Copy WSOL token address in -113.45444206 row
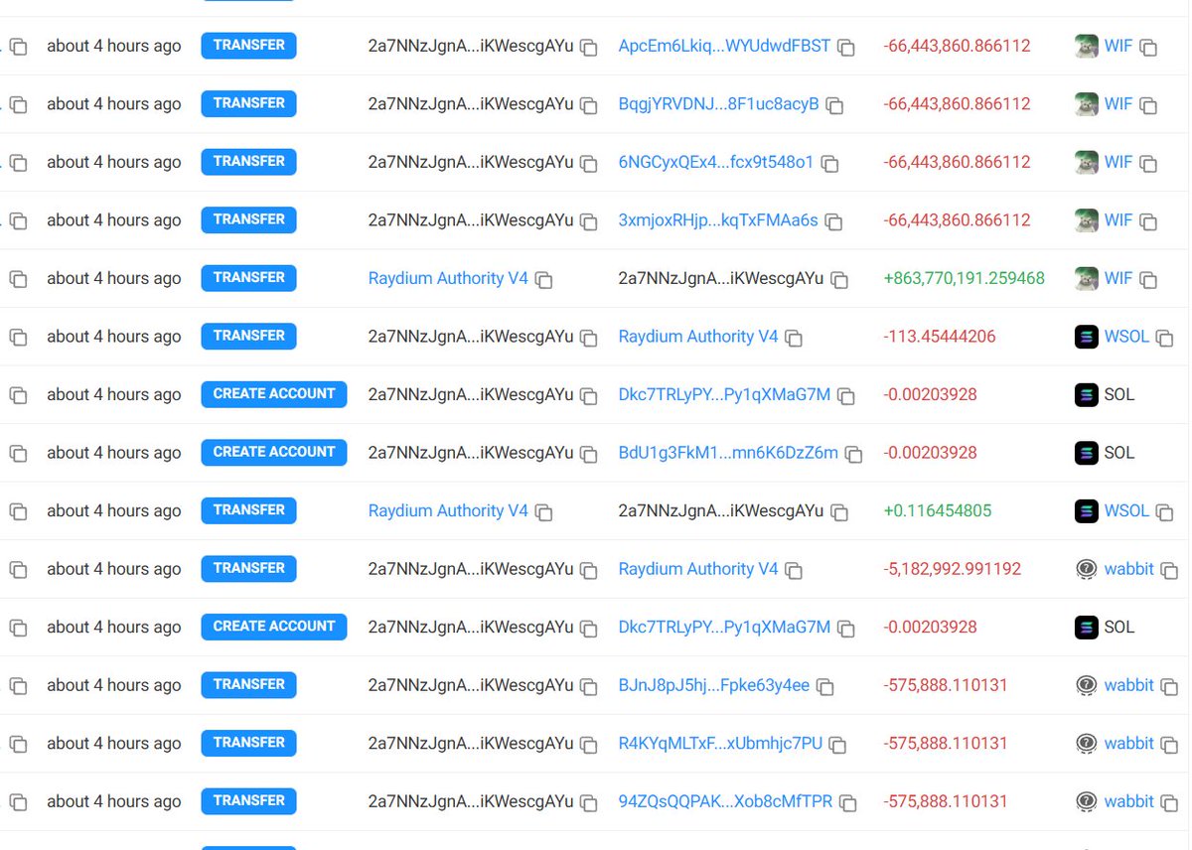 click(x=1165, y=339)
